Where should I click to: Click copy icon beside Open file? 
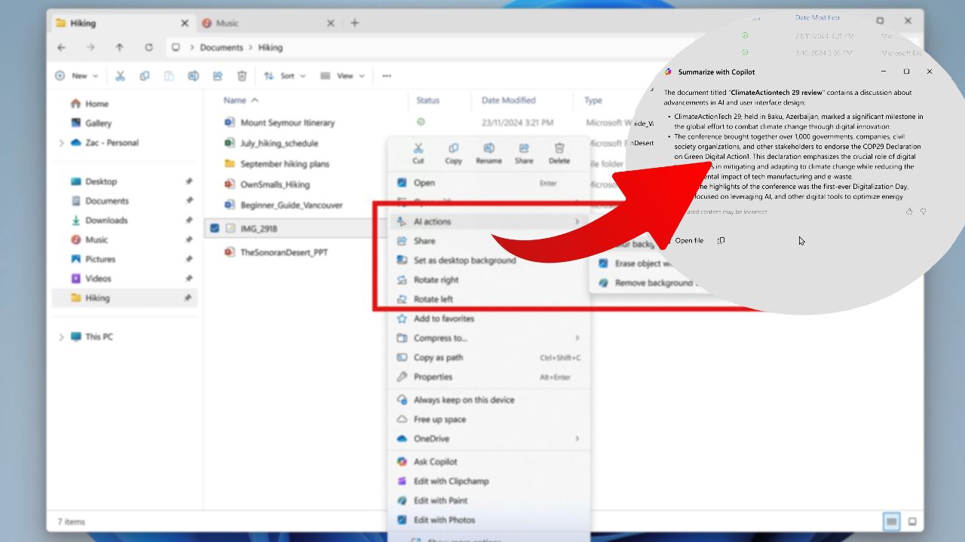coord(721,241)
